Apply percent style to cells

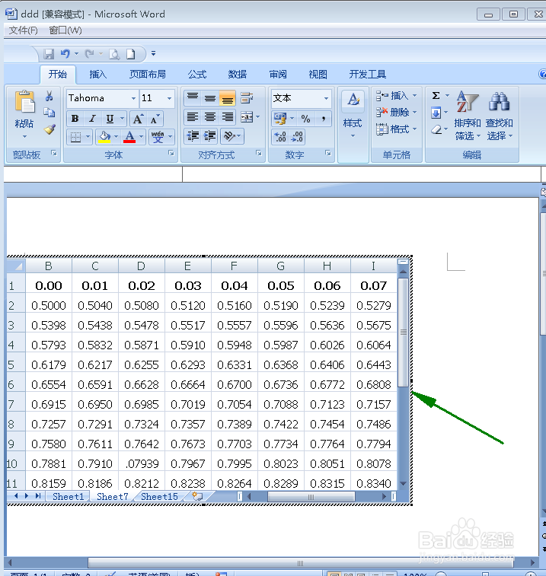[x=305, y=119]
